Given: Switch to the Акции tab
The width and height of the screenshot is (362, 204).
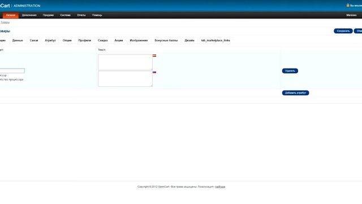Looking at the screenshot, I should point(119,40).
